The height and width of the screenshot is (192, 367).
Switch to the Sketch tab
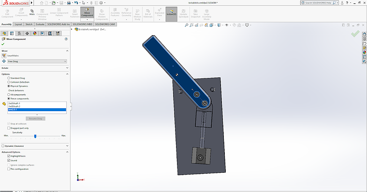pos(29,24)
